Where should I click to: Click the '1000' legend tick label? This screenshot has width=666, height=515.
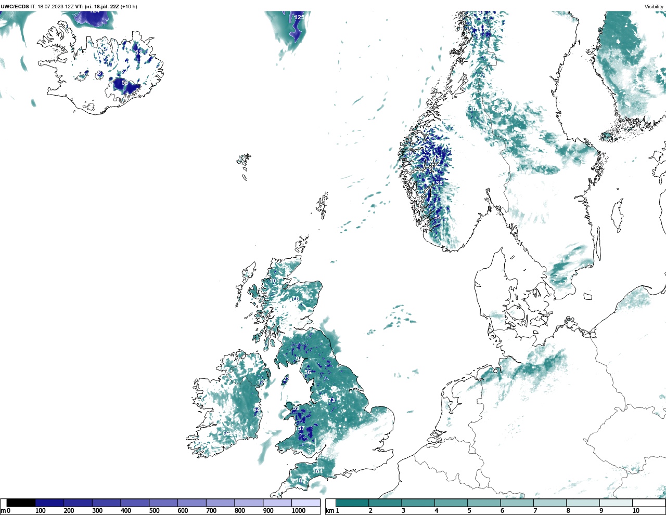click(298, 511)
